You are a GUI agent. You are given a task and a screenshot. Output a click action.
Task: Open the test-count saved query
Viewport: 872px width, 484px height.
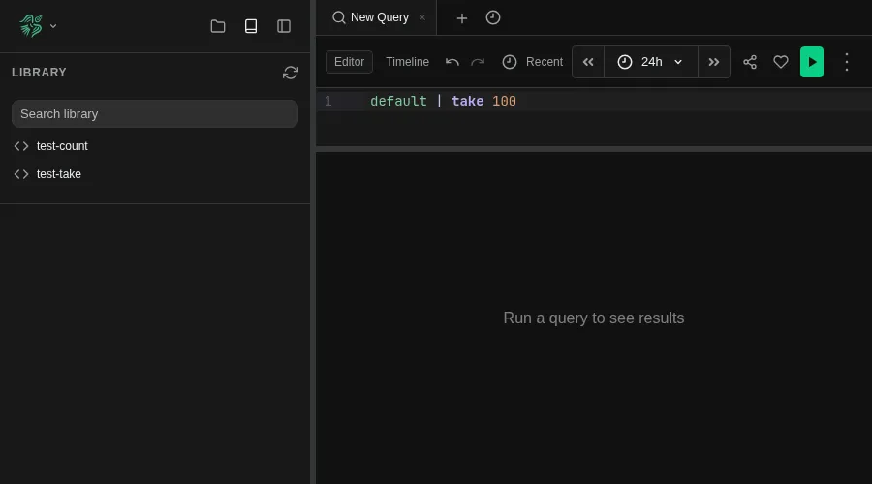click(62, 146)
